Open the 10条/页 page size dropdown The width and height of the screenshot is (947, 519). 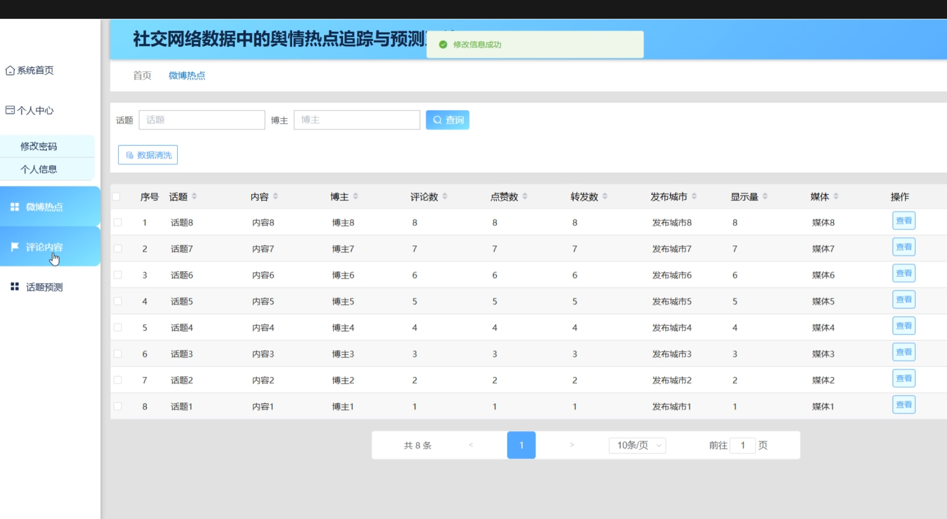coord(637,445)
